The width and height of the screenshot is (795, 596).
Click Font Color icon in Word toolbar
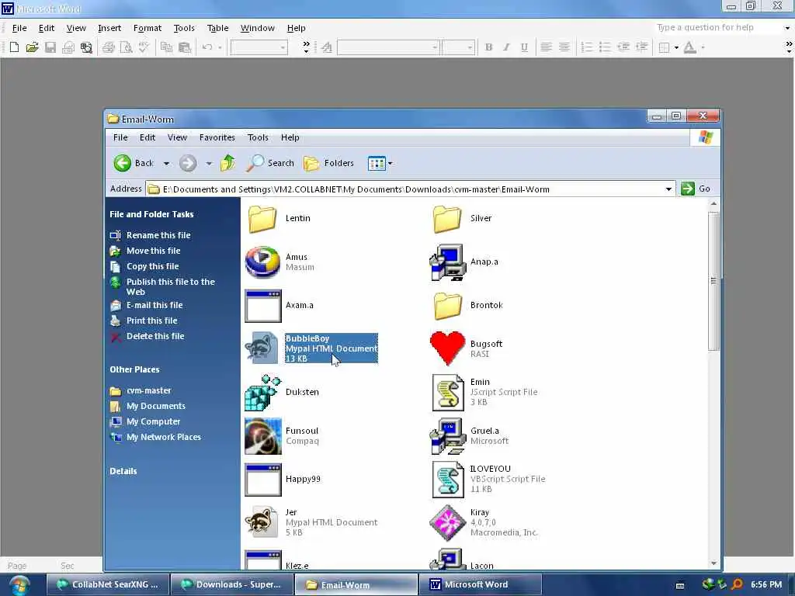pyautogui.click(x=689, y=47)
